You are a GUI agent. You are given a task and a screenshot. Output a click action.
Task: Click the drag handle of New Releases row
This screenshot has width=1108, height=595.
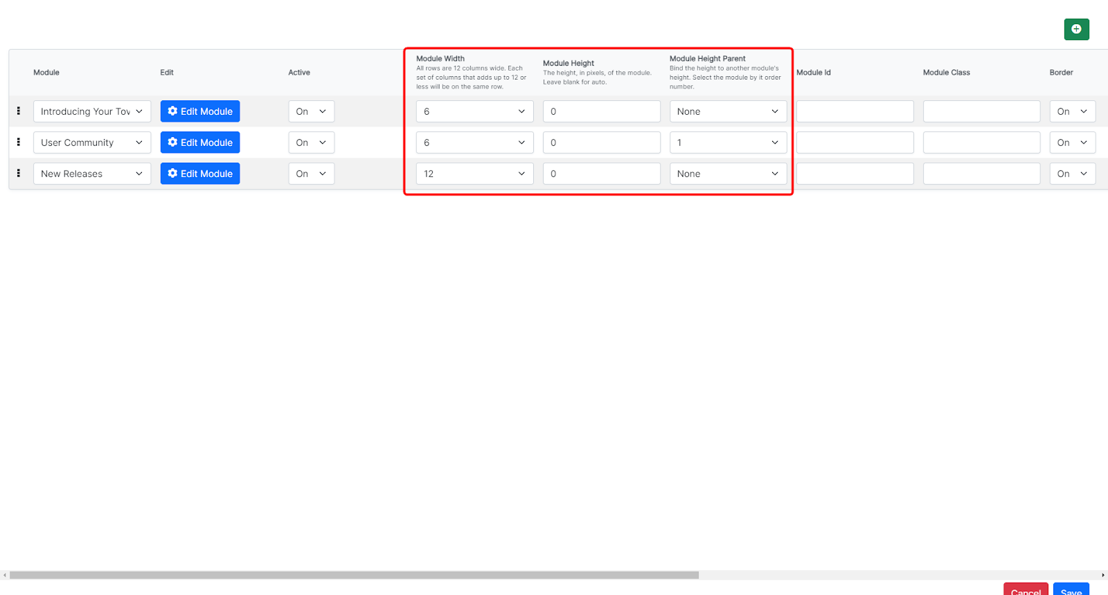click(19, 173)
